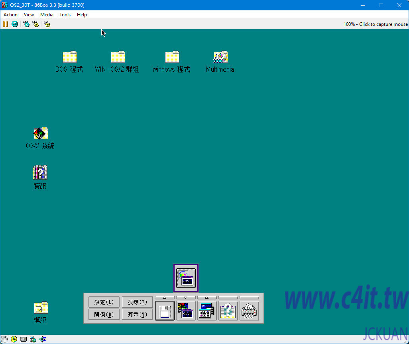This screenshot has height=344, width=409.
Task: Click the drawer bar above the shredder icon
Action: coord(249,297)
